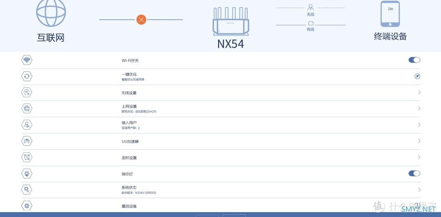Click the Wi-Fi switch hexagon icon
The width and height of the screenshot is (441, 217).
click(x=27, y=60)
